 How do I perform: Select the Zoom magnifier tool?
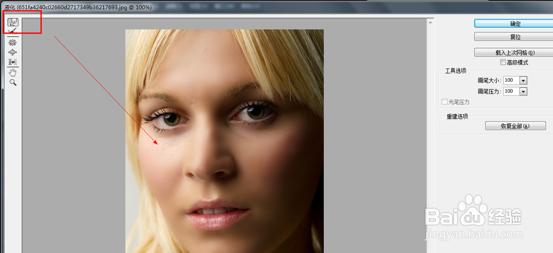click(x=13, y=82)
